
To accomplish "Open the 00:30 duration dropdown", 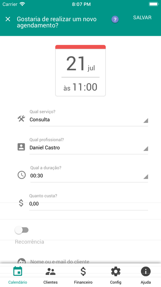I will click(x=89, y=176).
